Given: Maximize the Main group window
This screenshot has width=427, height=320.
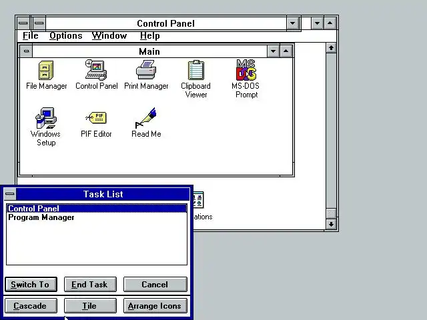Looking at the screenshot, I should point(286,51).
